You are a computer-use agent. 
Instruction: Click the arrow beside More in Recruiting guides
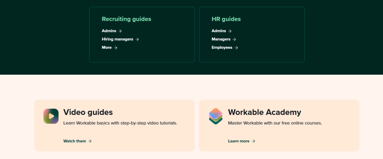tap(116, 47)
